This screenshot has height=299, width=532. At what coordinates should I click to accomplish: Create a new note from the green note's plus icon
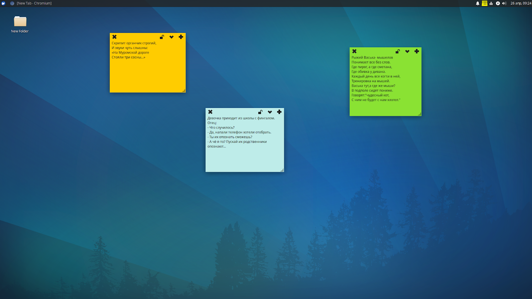click(x=417, y=51)
